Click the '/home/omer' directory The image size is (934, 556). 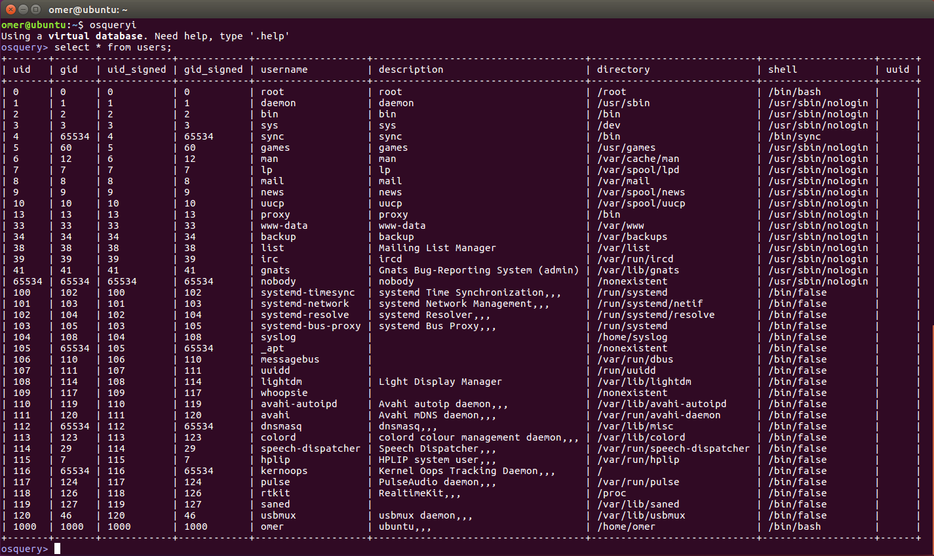pyautogui.click(x=627, y=526)
